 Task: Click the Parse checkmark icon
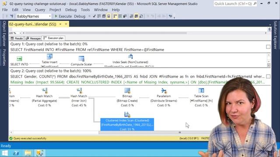pyautogui.click(x=94, y=16)
